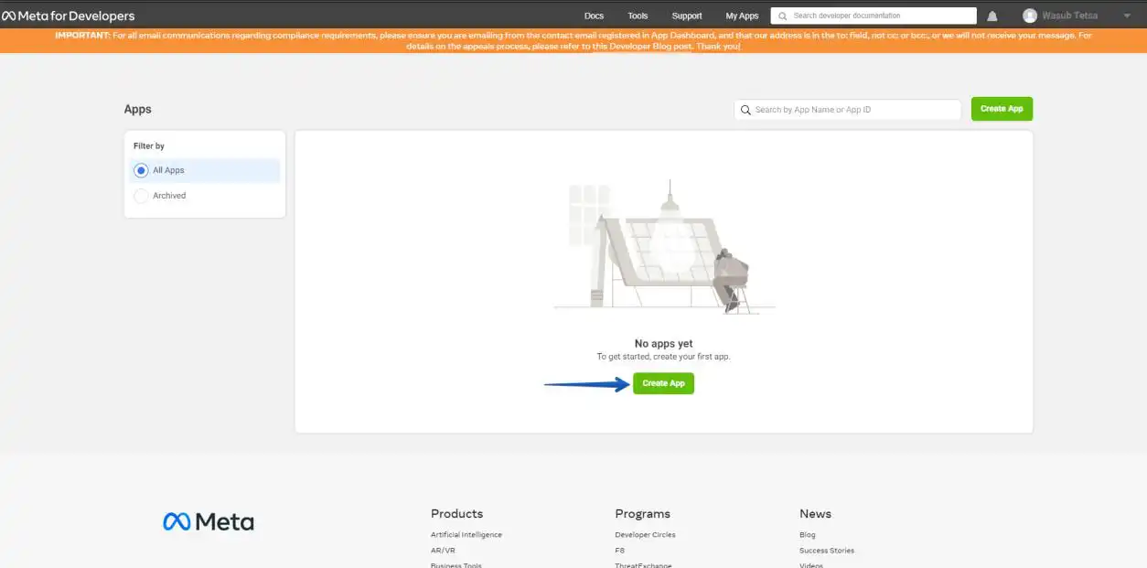Open the notifications bell icon
The width and height of the screenshot is (1147, 568).
[x=992, y=16]
